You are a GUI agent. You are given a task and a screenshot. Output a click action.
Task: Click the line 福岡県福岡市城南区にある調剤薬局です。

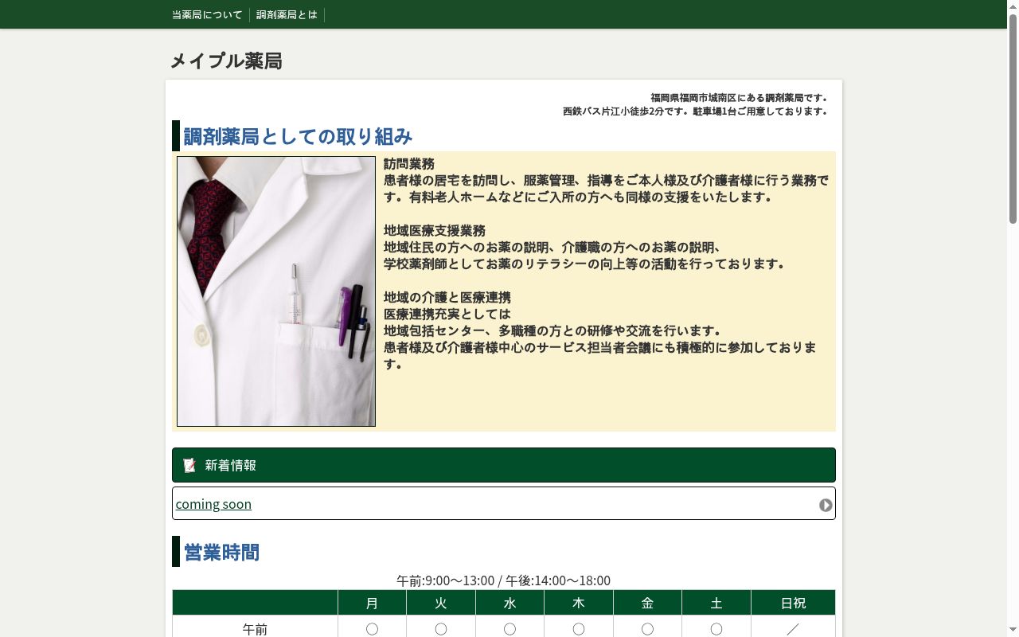tap(740, 98)
